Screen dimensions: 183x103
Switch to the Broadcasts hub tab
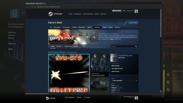(82, 27)
